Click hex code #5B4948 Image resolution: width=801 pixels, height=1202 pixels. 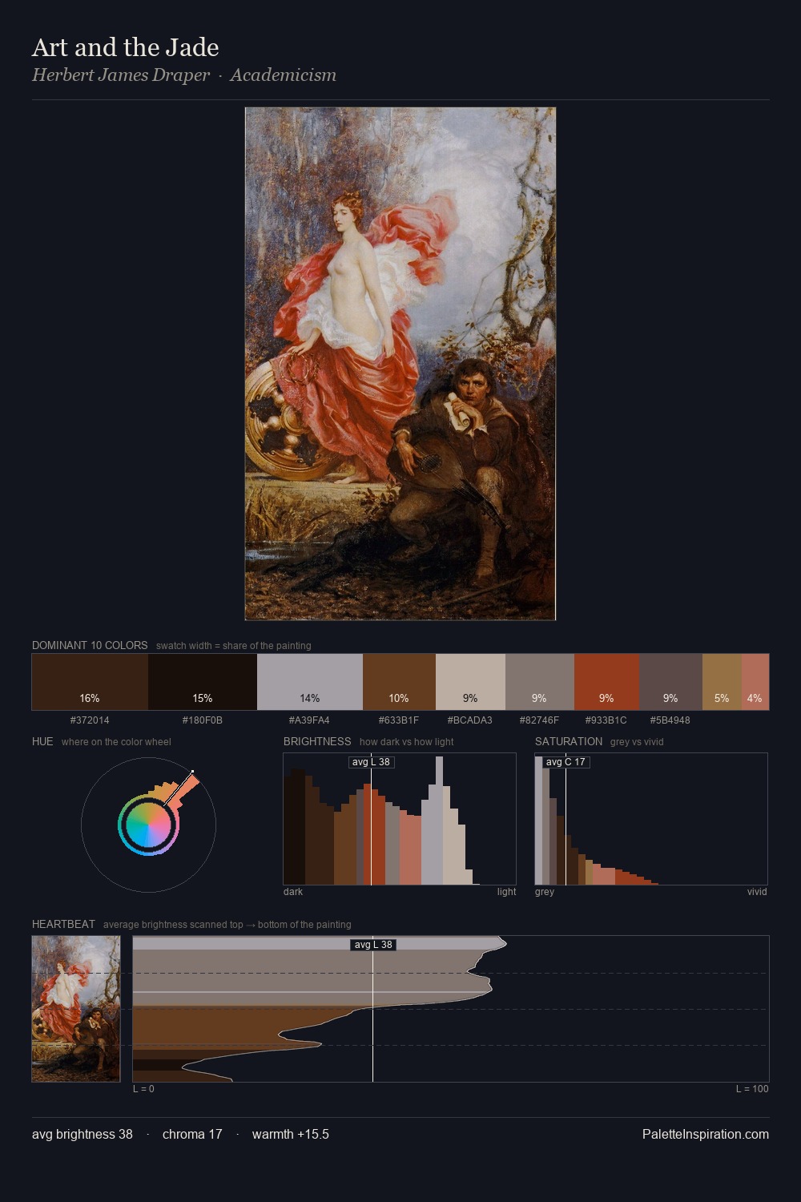(x=670, y=720)
